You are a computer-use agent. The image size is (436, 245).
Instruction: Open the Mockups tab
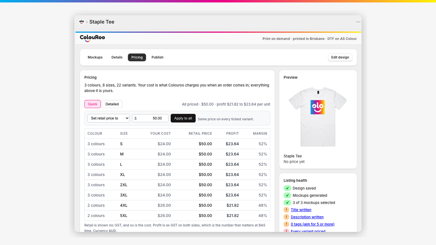click(x=95, y=57)
